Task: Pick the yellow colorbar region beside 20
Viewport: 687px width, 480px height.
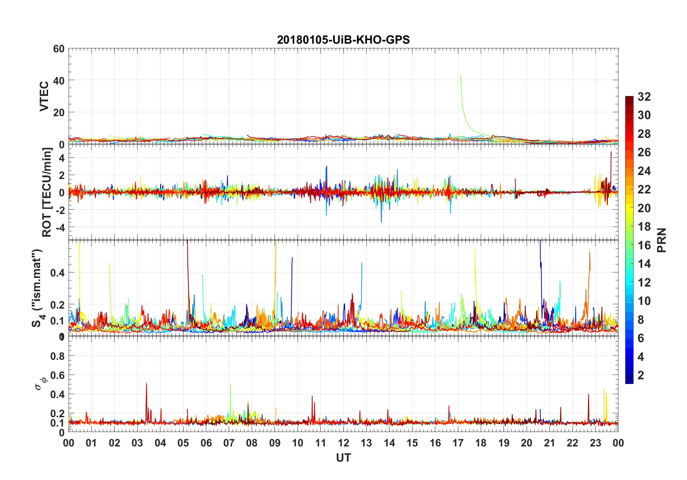Action: [629, 208]
